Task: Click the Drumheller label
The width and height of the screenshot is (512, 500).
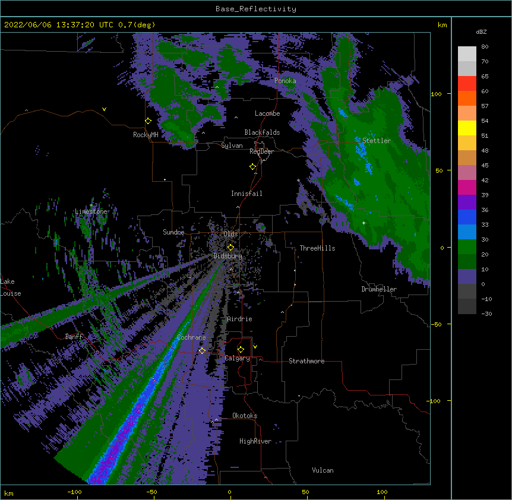Action: (x=379, y=289)
